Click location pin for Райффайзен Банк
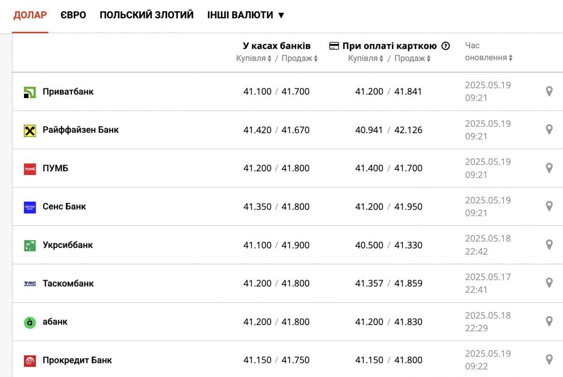 point(549,130)
